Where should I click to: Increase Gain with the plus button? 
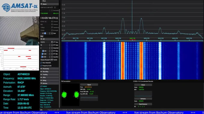point(52,33)
